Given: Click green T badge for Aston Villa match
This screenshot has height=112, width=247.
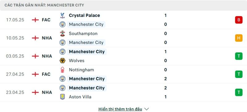Looking at the screenshot, I should pos(239,93).
